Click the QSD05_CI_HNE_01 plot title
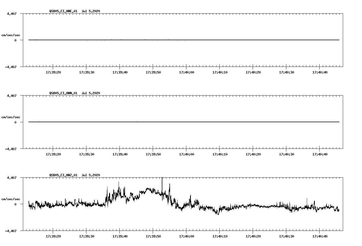The width and height of the screenshot is (362, 246). tap(75, 11)
